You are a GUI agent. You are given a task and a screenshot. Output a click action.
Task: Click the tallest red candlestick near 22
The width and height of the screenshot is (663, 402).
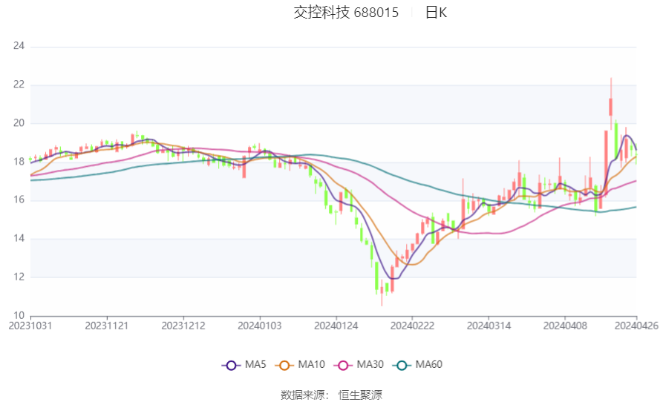[610, 106]
